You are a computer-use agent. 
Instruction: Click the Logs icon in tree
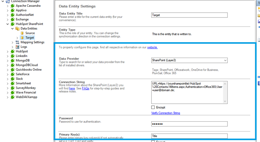pyautogui.click(x=18, y=47)
